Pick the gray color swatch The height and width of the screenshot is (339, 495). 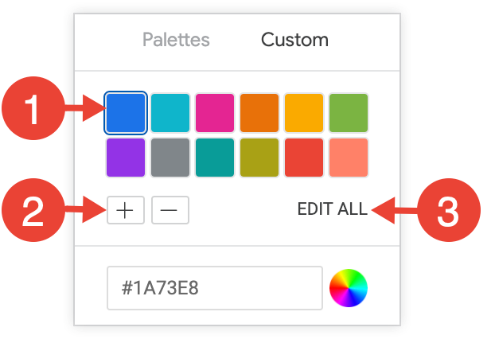pyautogui.click(x=170, y=158)
